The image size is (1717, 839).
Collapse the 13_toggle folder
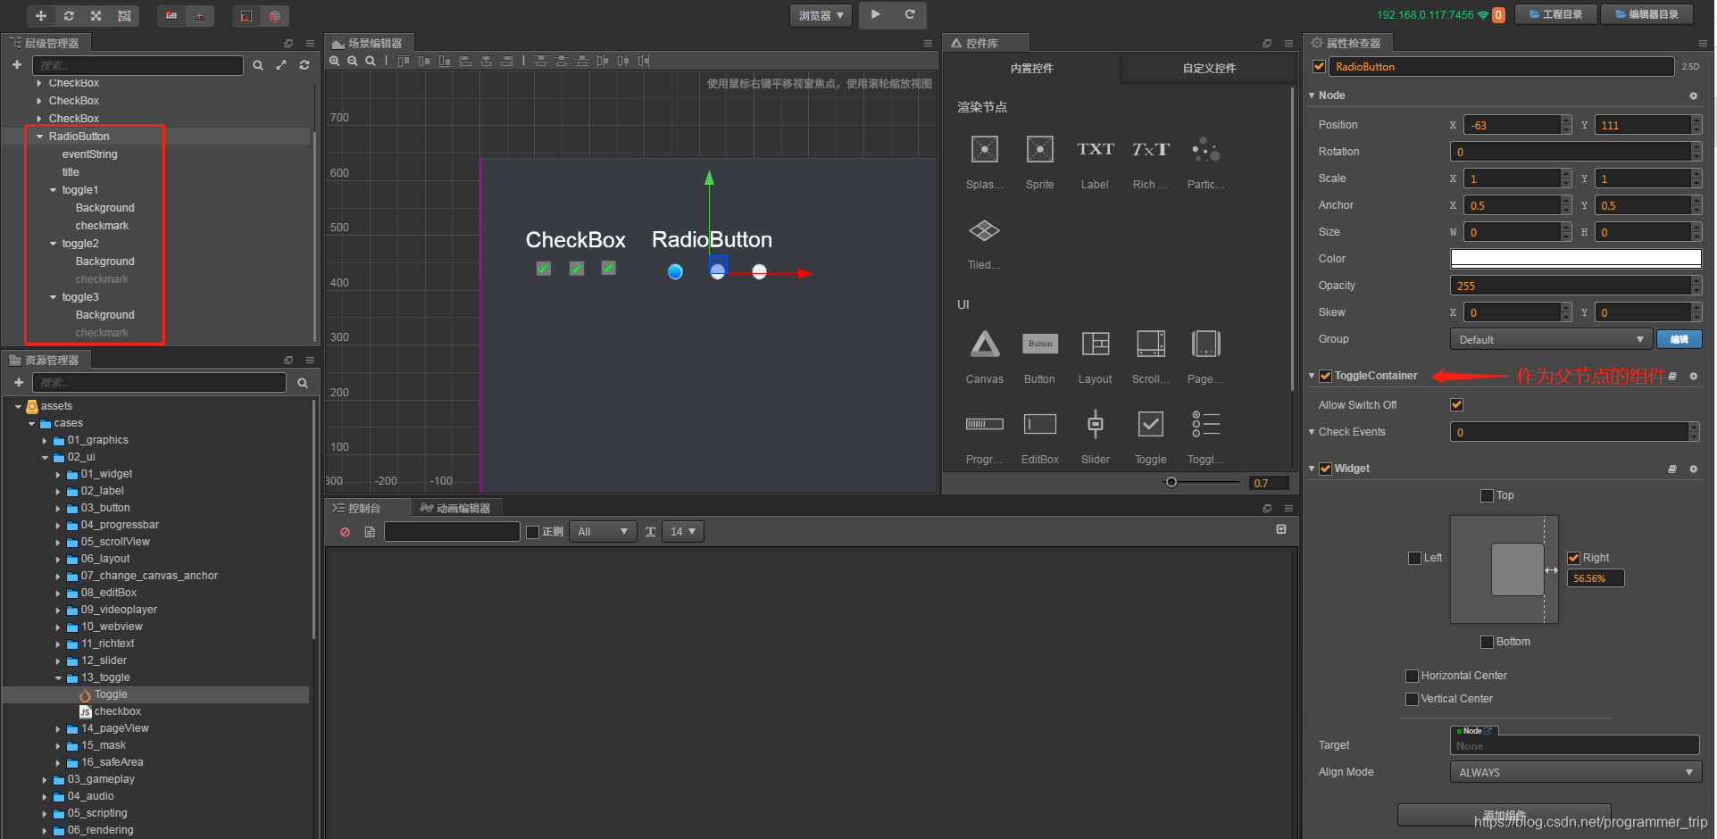tap(58, 678)
